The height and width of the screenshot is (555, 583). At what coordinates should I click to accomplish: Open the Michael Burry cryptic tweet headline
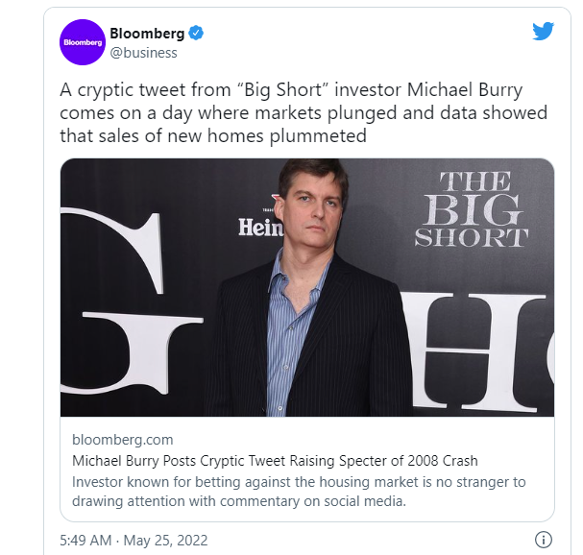coord(275,461)
